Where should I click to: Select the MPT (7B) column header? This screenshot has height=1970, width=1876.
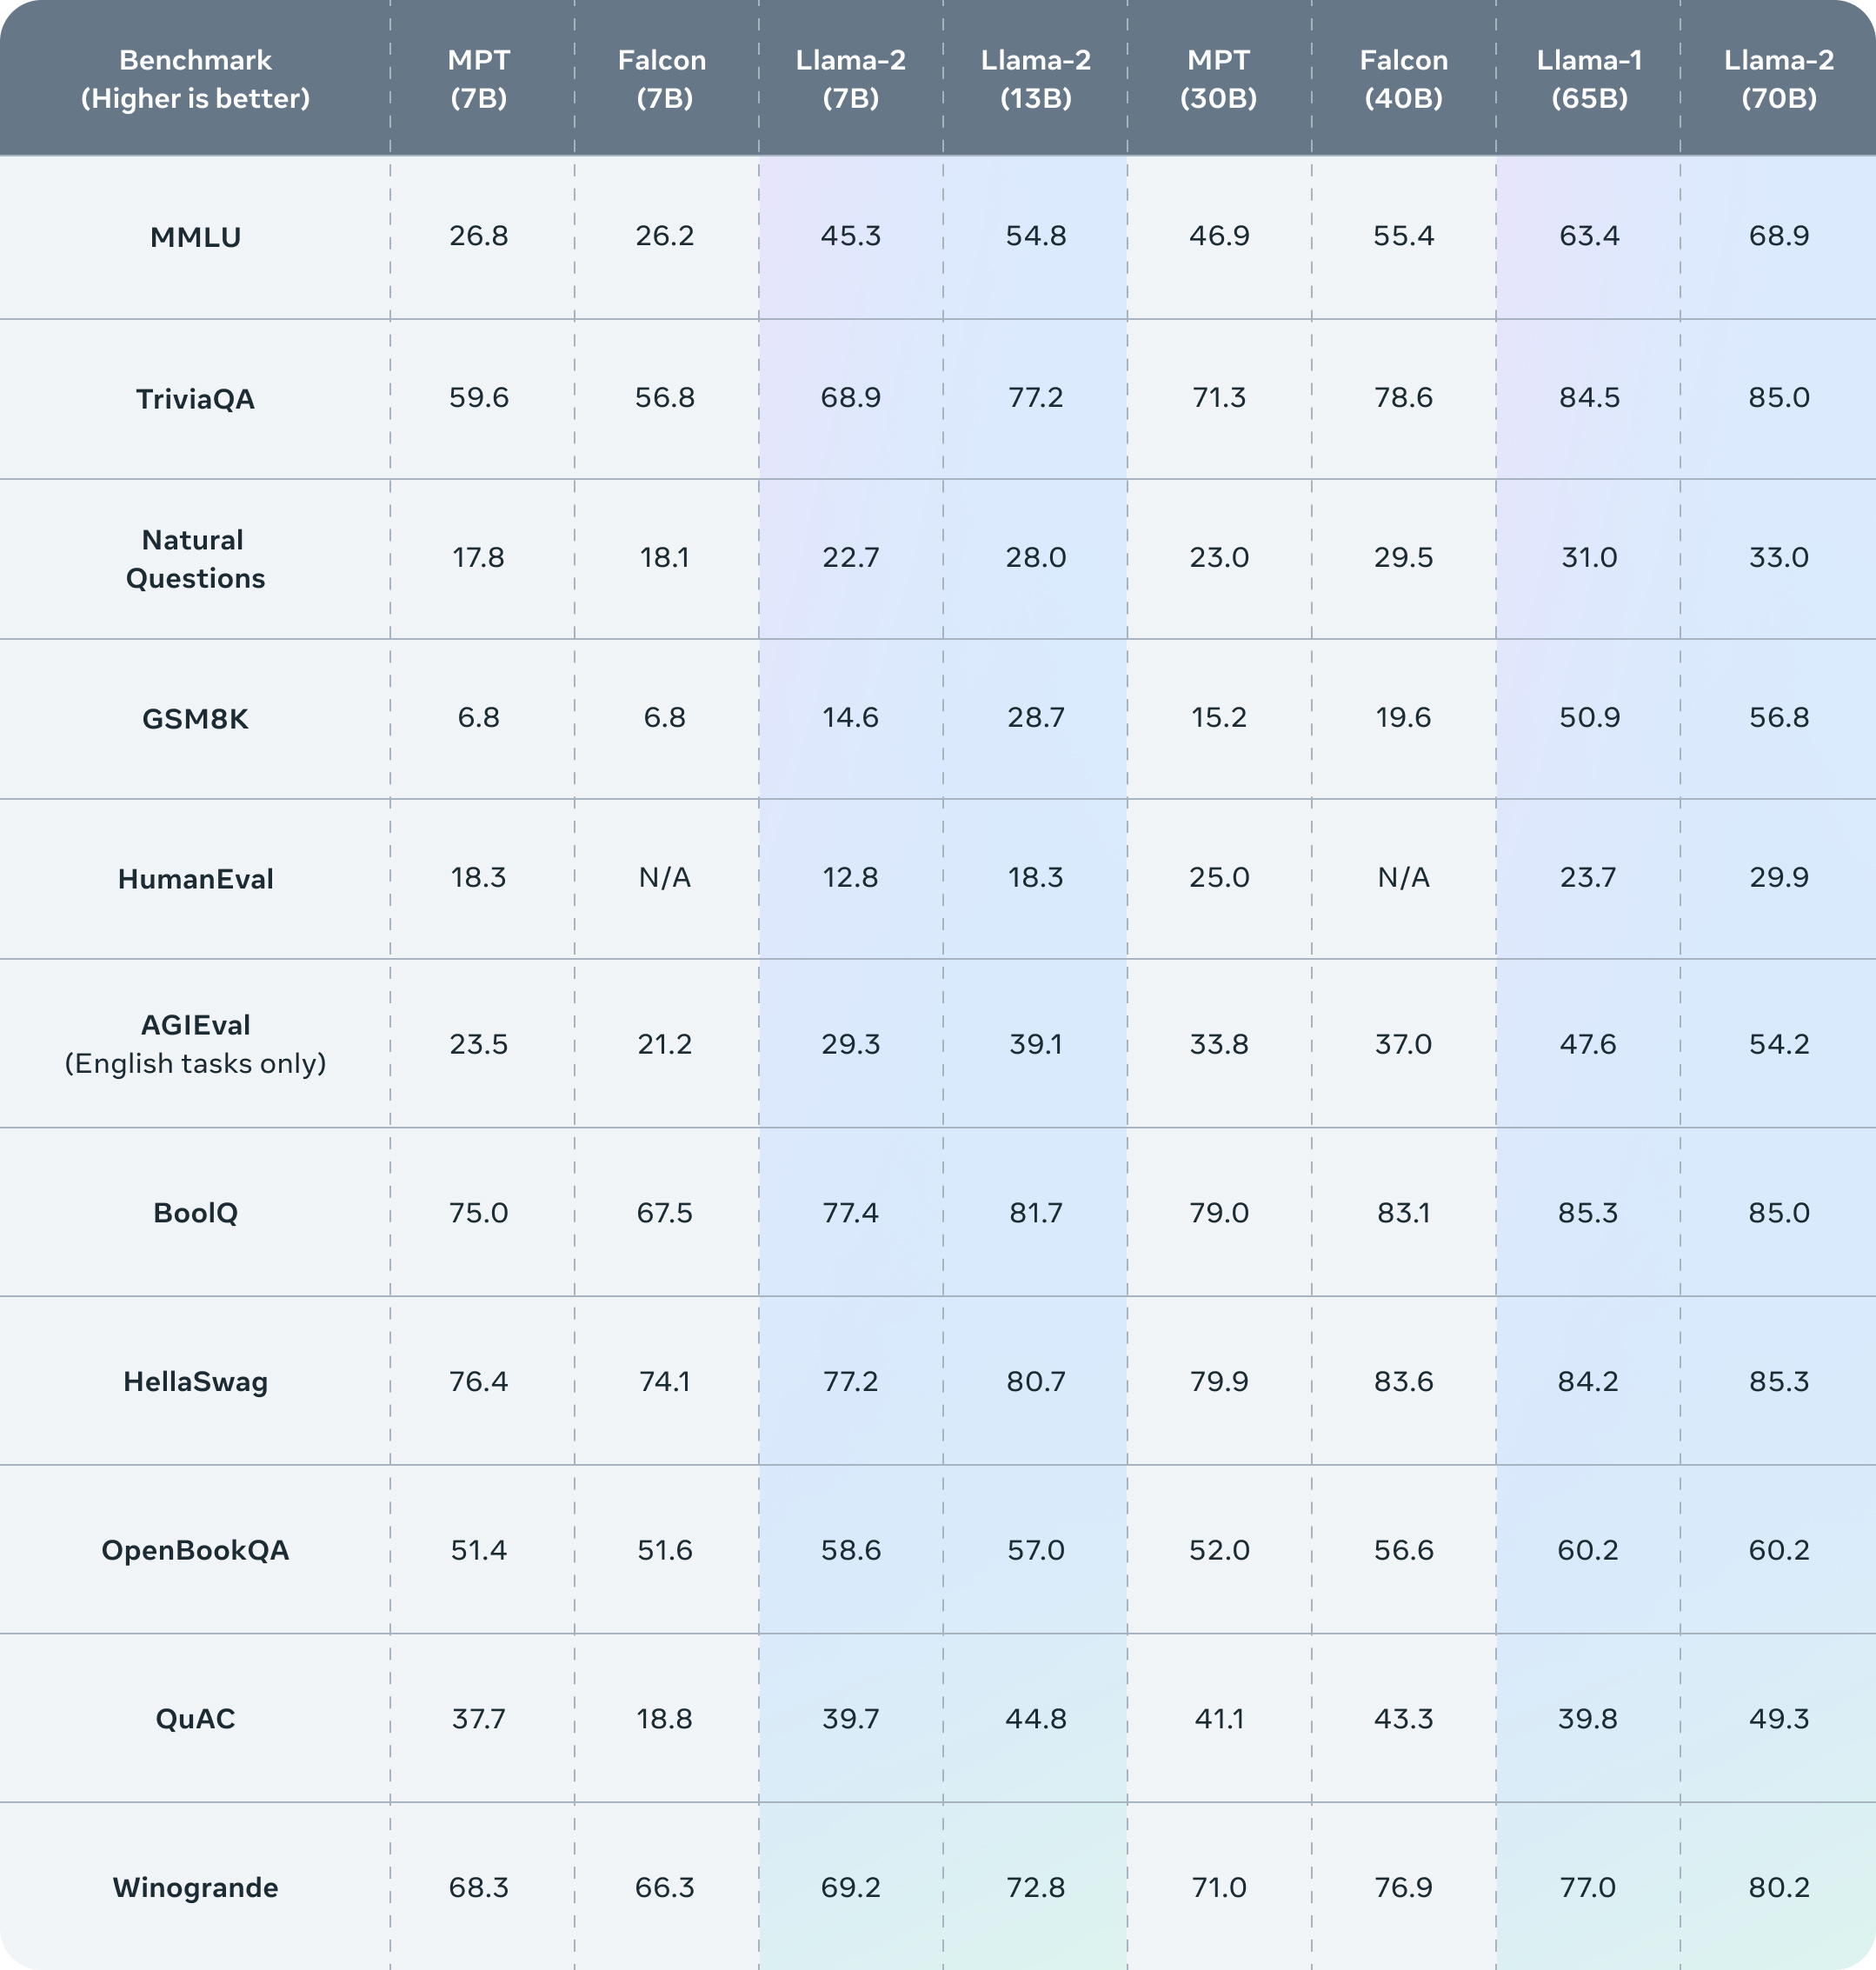tap(478, 79)
